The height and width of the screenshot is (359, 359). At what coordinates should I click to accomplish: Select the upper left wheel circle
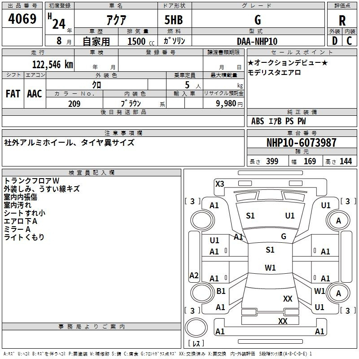tap(202, 220)
